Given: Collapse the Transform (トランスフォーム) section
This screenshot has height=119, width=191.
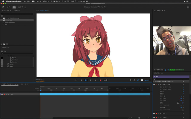Looking at the screenshot, I should (158, 84).
